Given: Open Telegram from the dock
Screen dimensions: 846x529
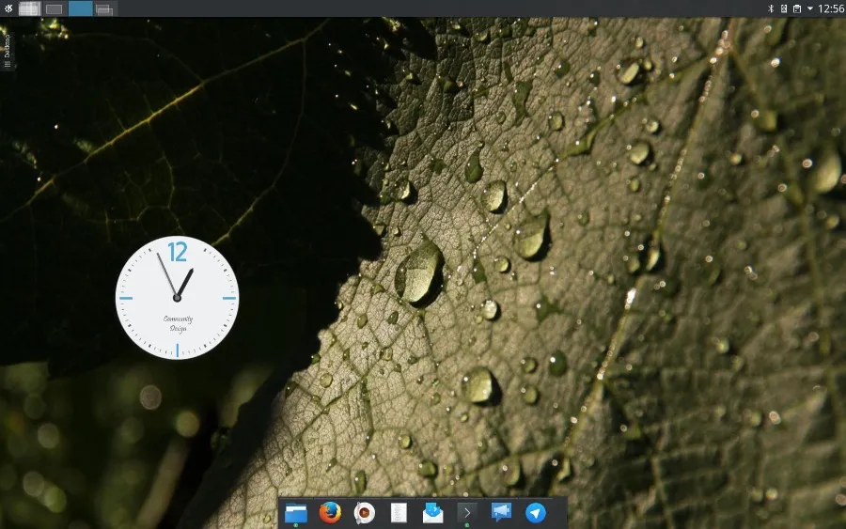Looking at the screenshot, I should point(535,512).
